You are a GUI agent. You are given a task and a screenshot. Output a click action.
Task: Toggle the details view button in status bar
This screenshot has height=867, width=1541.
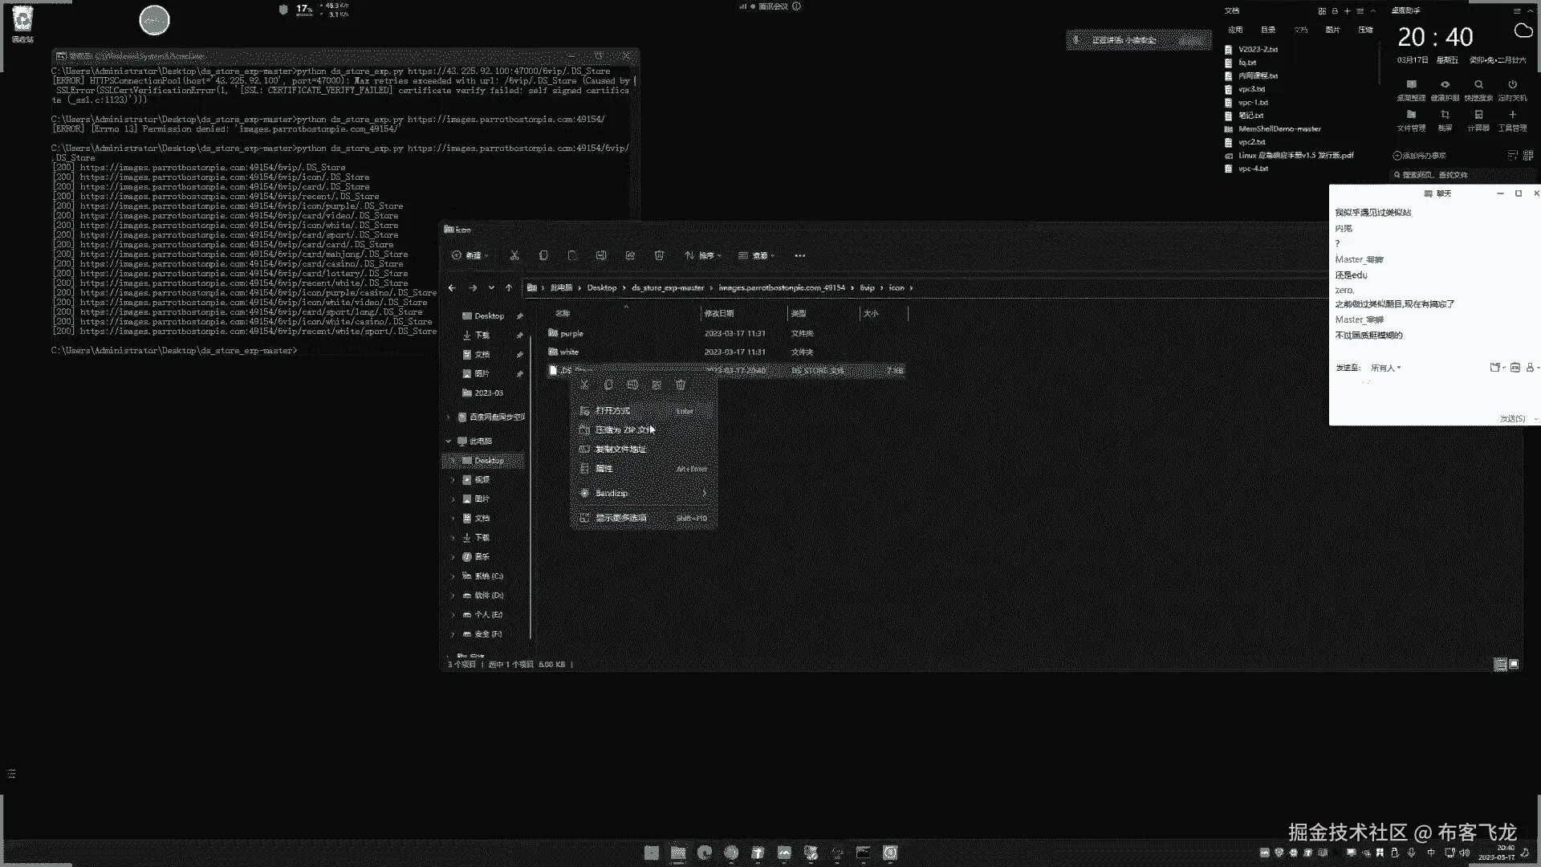coord(1499,665)
